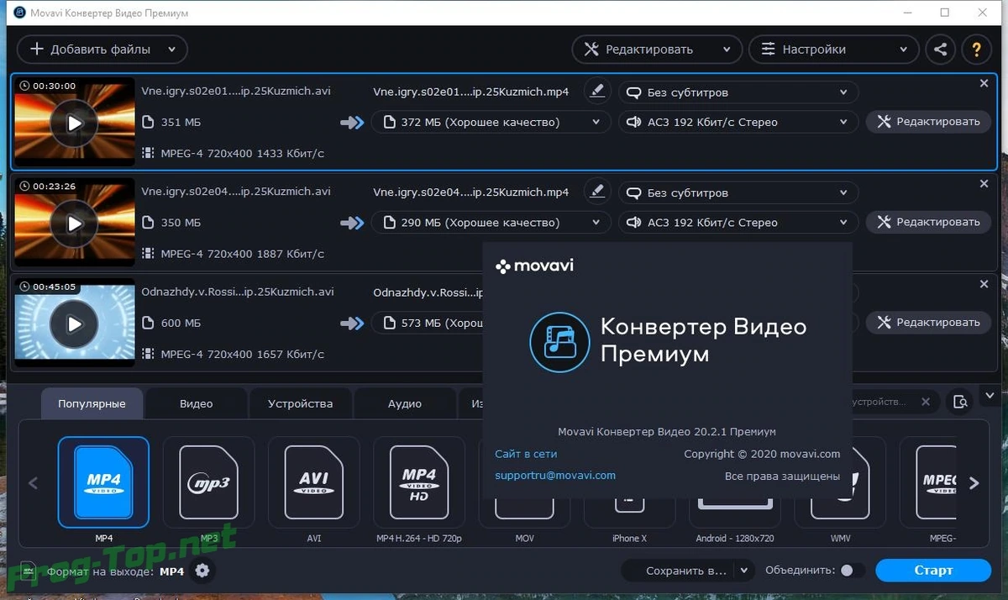Switch to the Аудио tab
This screenshot has height=600, width=1008.
coord(404,403)
